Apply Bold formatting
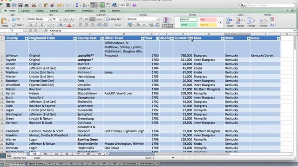 [x=30, y=25]
